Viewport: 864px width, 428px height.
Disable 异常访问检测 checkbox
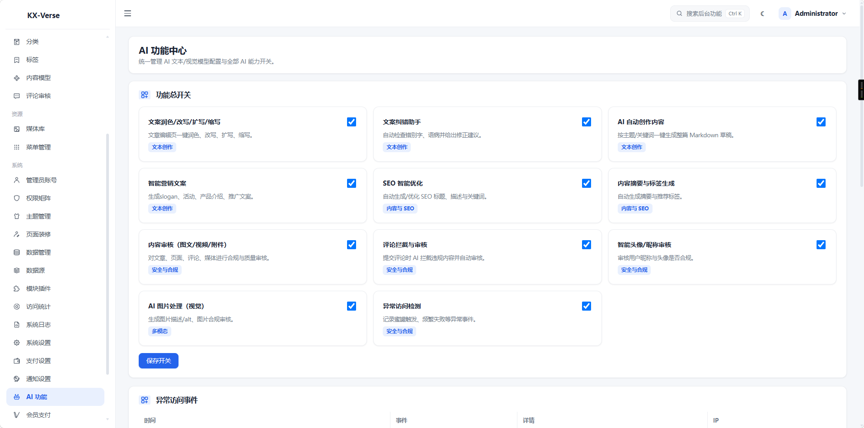pyautogui.click(x=587, y=306)
